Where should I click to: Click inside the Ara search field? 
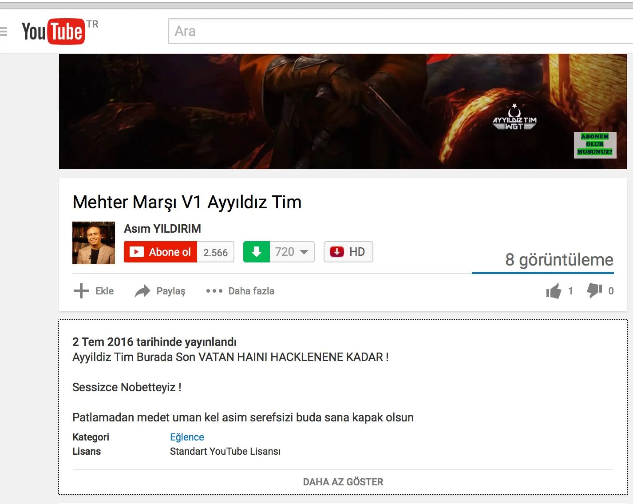(311, 30)
